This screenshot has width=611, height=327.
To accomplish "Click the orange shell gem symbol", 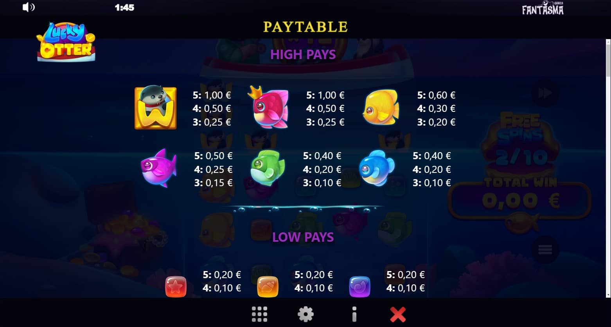I will [268, 287].
